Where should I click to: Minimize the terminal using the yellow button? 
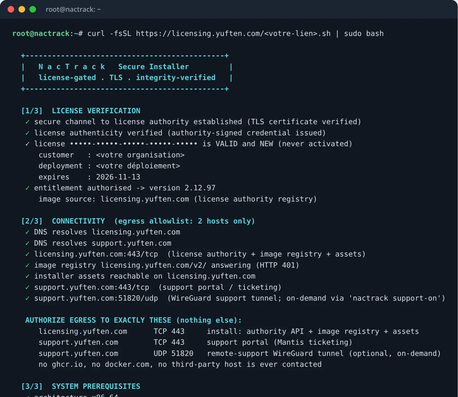click(22, 9)
